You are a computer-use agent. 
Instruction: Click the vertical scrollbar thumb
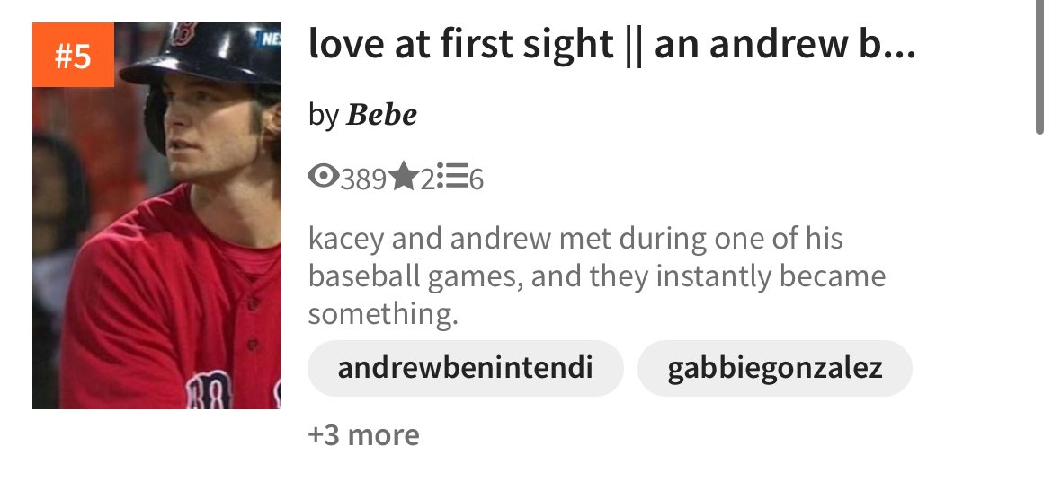1040,67
